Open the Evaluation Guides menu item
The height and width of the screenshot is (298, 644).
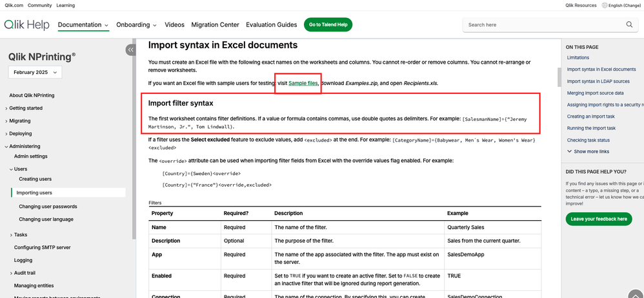click(272, 24)
